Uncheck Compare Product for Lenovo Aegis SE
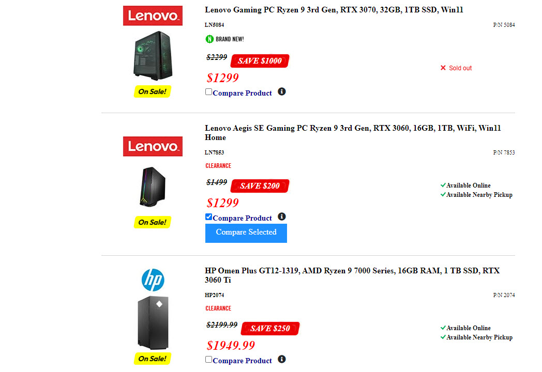This screenshot has width=542, height=372. pyautogui.click(x=209, y=217)
